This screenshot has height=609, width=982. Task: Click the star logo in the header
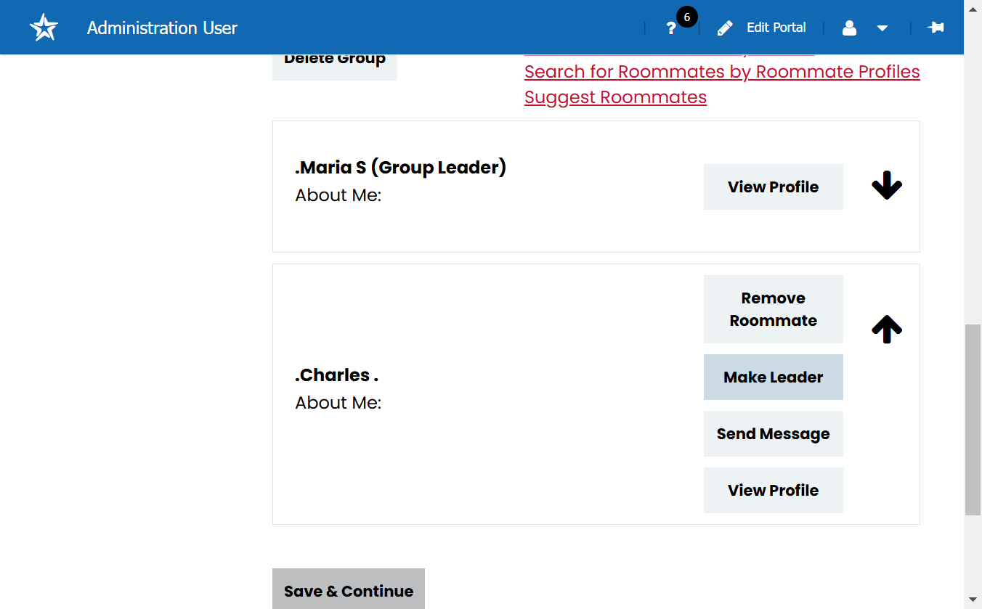click(44, 28)
